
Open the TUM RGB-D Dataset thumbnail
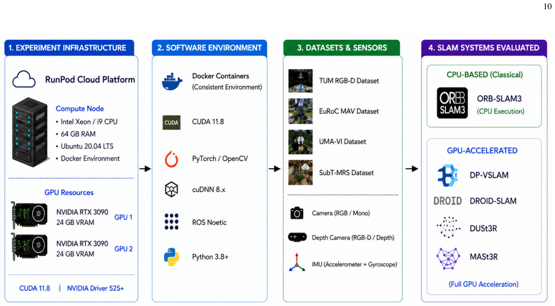tap(300, 81)
